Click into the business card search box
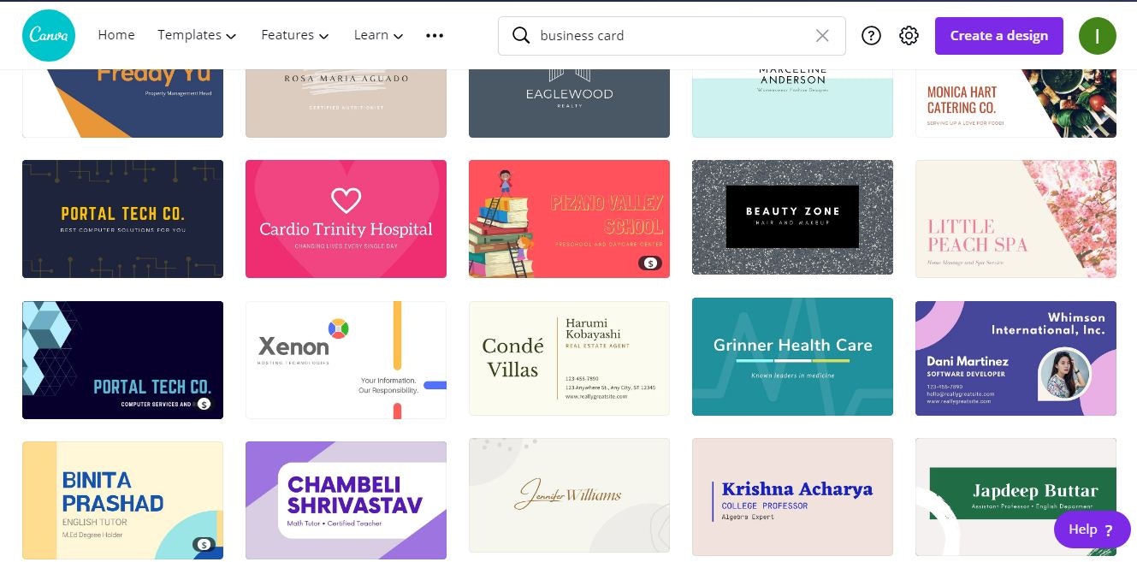Screen dimensions: 1137x562 [x=672, y=36]
